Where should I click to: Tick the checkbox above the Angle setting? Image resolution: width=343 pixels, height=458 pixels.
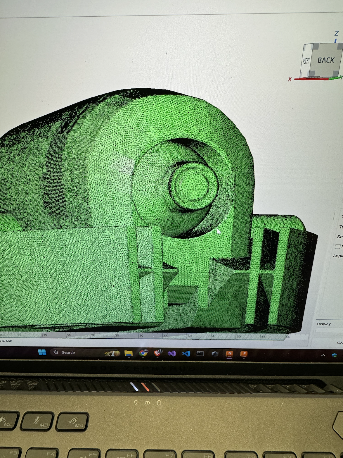coord(337,247)
